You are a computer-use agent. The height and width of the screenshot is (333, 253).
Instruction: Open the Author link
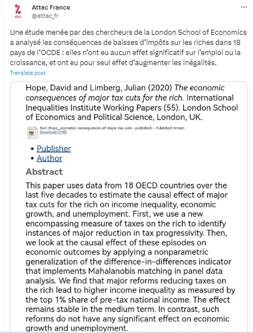[x=49, y=158]
